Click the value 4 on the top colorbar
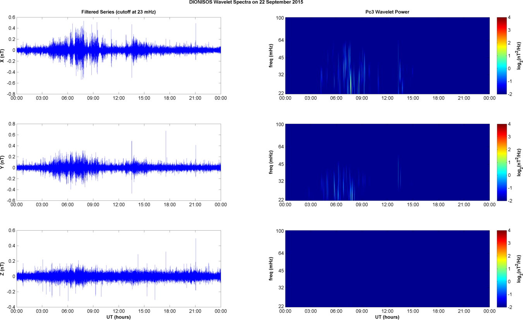523x320 pixels. pos(509,17)
